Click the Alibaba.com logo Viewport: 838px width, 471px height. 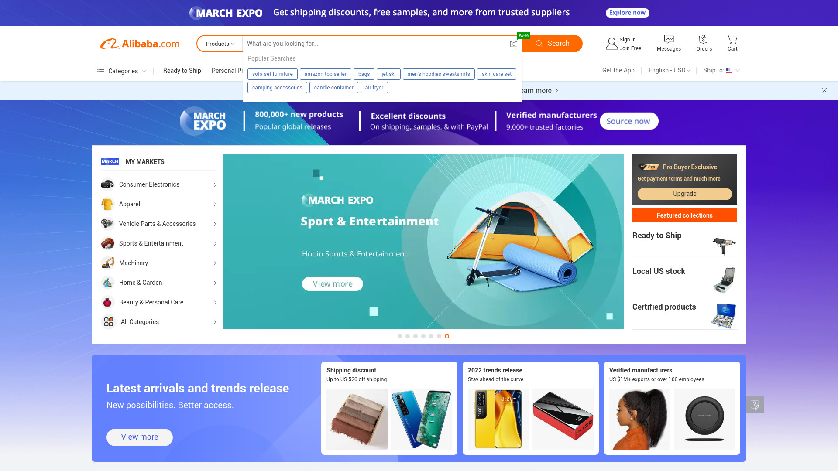tap(140, 44)
